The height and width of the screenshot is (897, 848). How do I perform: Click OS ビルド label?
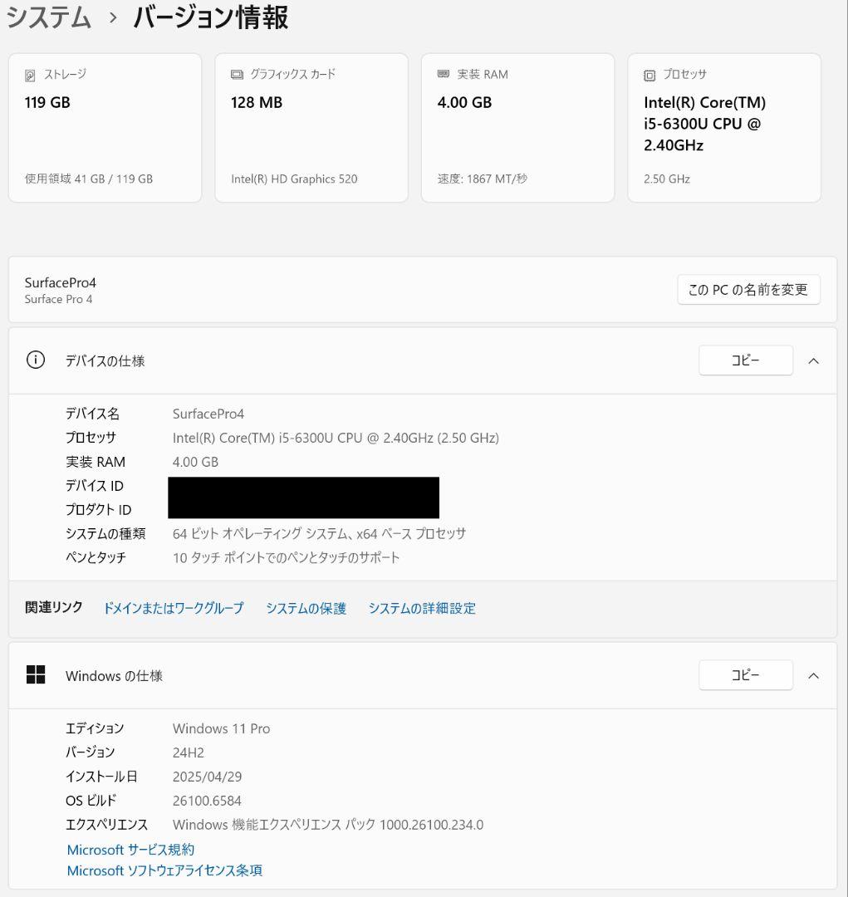point(91,801)
